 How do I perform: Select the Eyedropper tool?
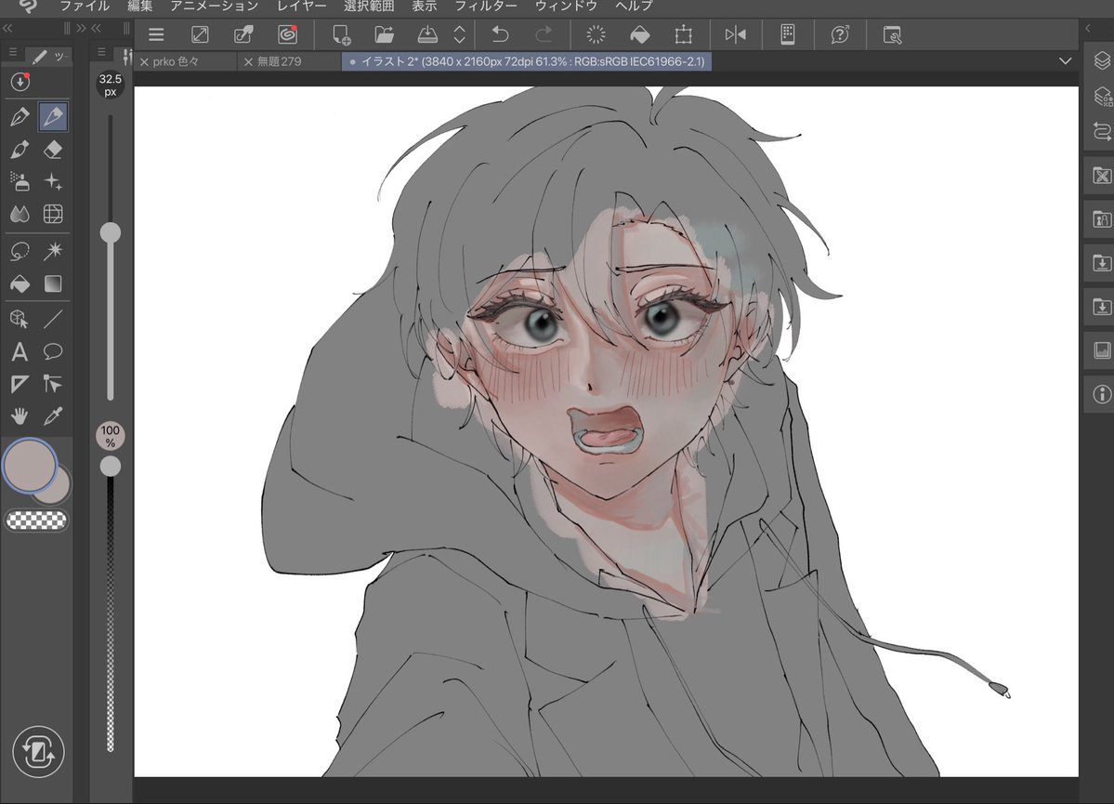click(x=53, y=416)
